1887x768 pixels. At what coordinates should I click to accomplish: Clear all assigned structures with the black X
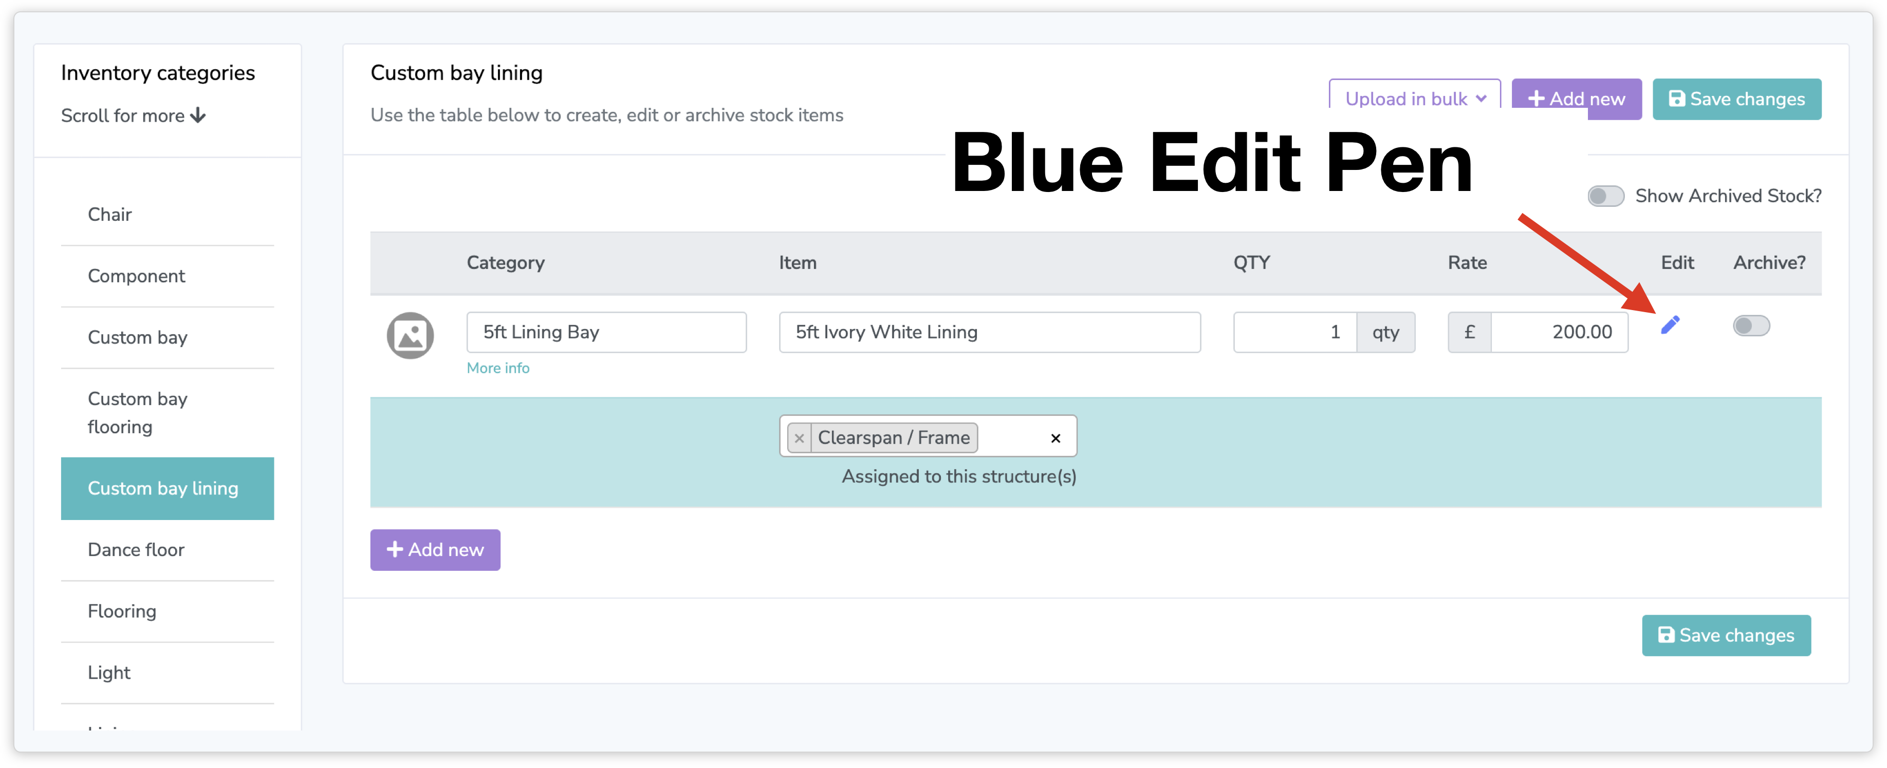1055,438
